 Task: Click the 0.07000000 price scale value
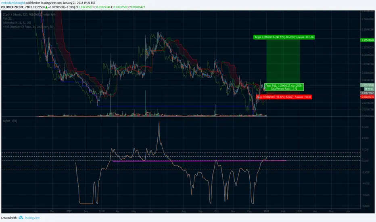pos(368,64)
